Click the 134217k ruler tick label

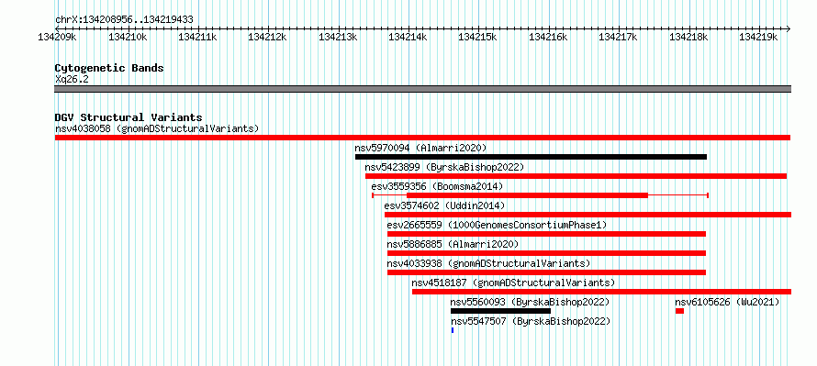pyautogui.click(x=619, y=37)
